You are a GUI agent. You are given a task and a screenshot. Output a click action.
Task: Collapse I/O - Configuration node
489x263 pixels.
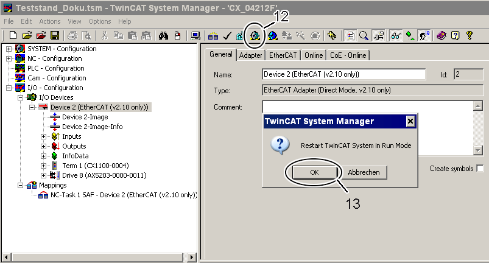click(x=9, y=88)
